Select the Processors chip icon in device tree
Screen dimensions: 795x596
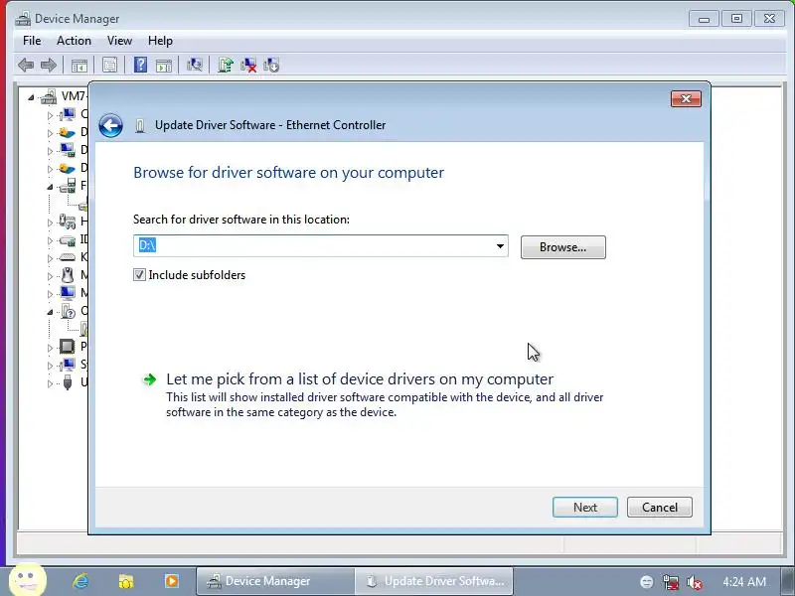pyautogui.click(x=67, y=347)
